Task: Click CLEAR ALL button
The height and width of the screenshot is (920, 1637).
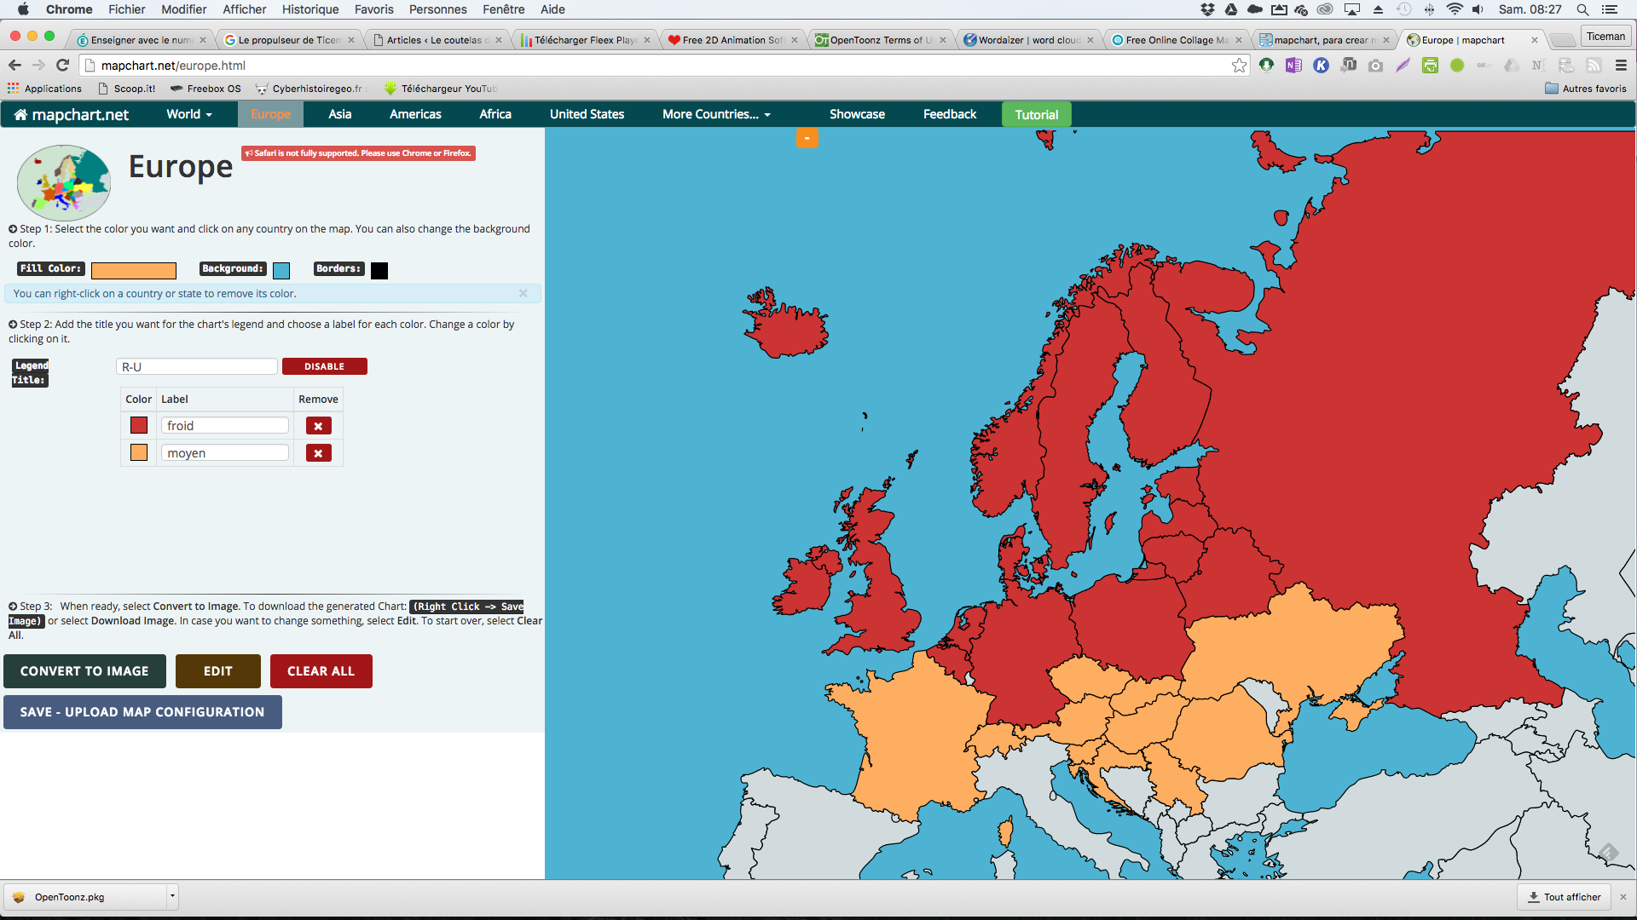Action: pos(320,670)
